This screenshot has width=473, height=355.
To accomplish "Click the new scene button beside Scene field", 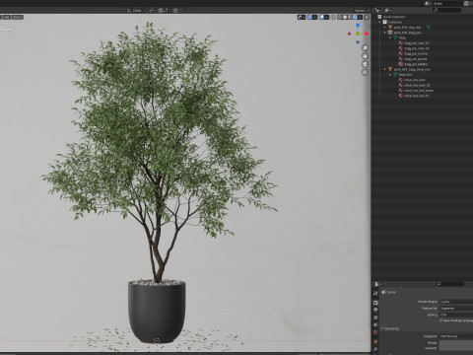I will tap(466, 3).
